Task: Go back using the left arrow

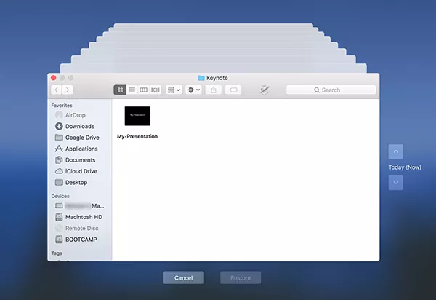Action: (x=56, y=90)
